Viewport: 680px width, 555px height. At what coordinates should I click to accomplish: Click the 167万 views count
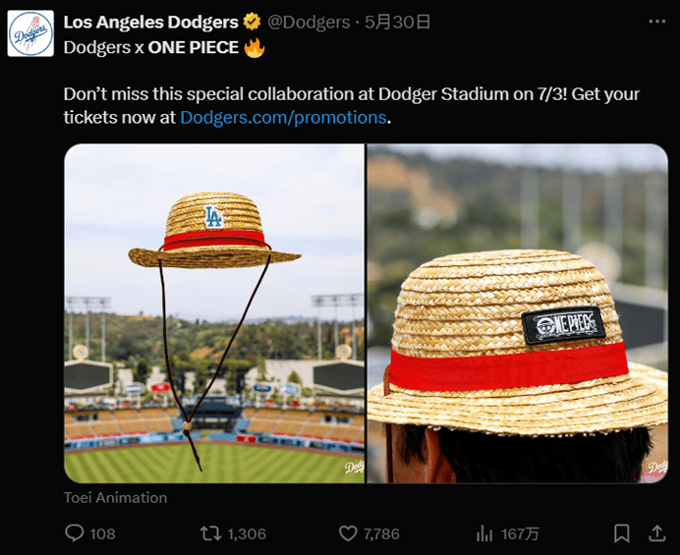[520, 533]
